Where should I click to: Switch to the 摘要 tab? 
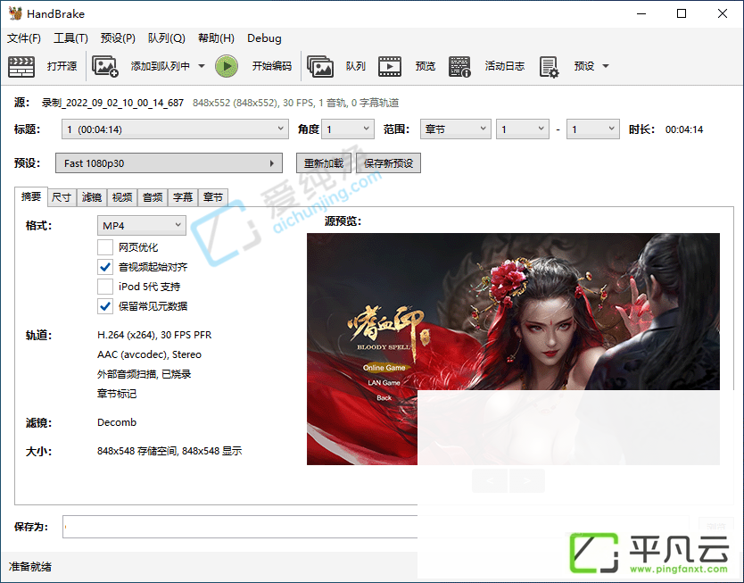(x=31, y=196)
